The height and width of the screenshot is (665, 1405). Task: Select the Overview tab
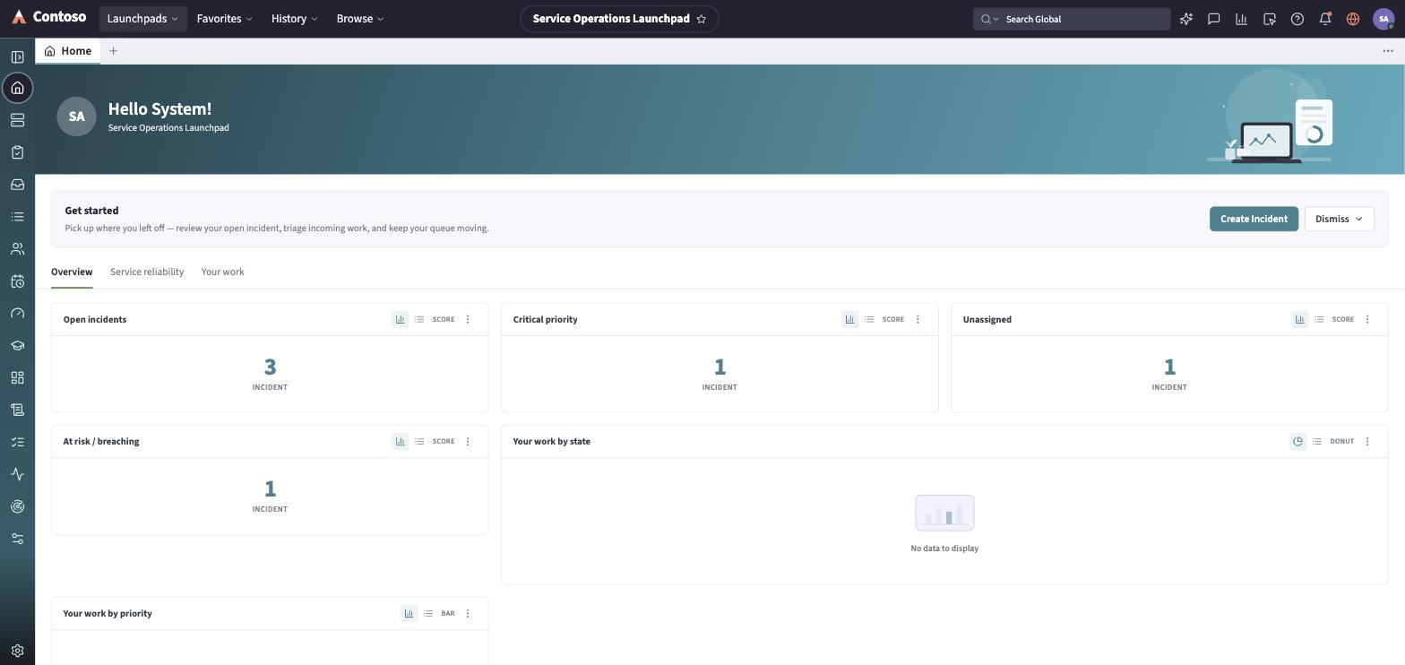72,272
